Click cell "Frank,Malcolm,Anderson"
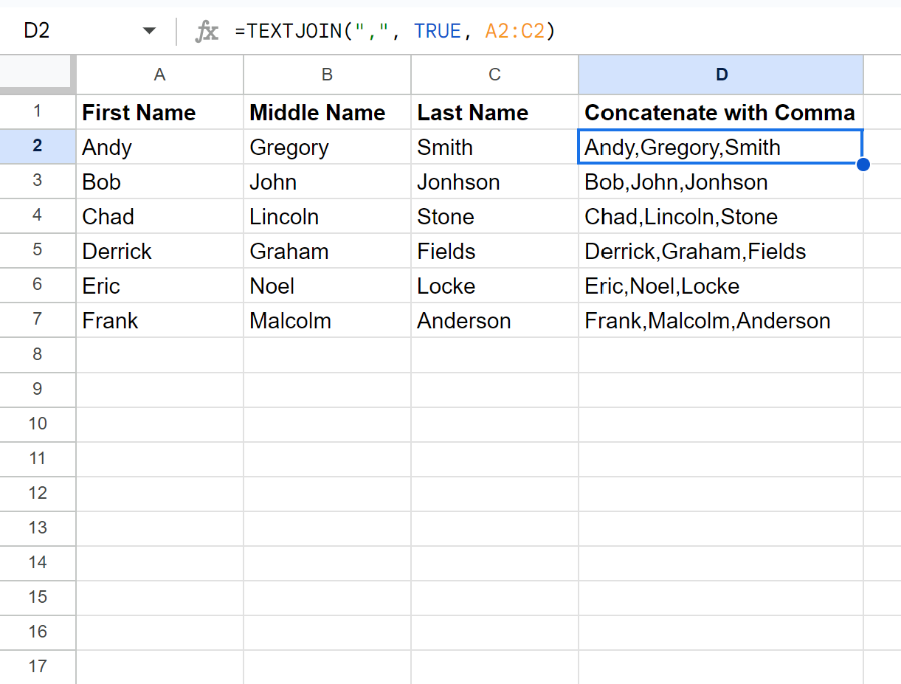 (721, 320)
